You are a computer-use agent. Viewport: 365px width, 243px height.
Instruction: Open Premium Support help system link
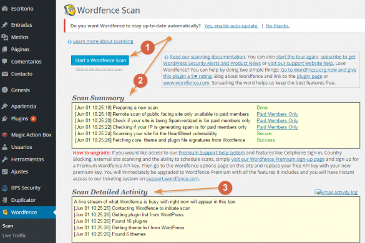coord(212,153)
